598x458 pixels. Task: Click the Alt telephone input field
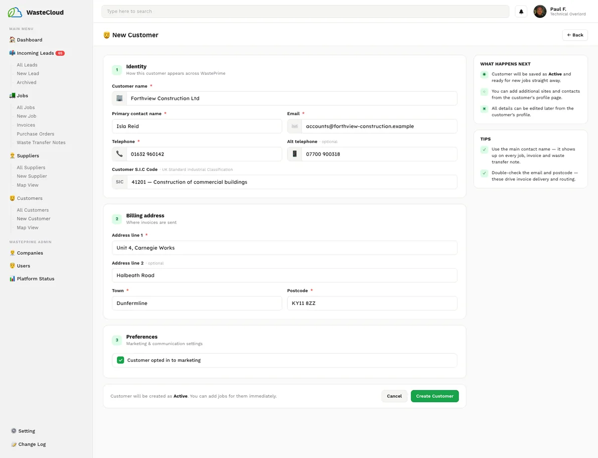coord(379,154)
